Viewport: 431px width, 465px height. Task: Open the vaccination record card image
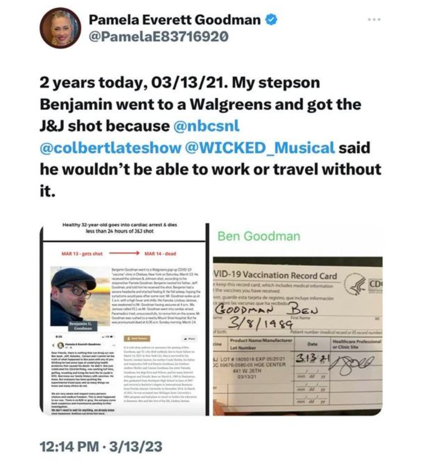(298, 319)
